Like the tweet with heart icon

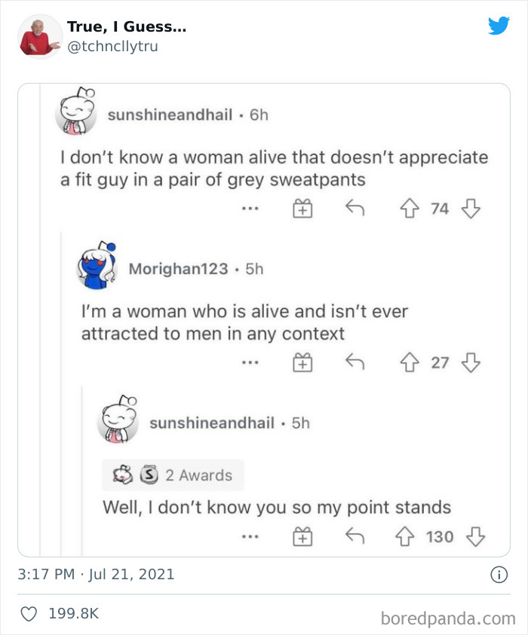pyautogui.click(x=29, y=614)
